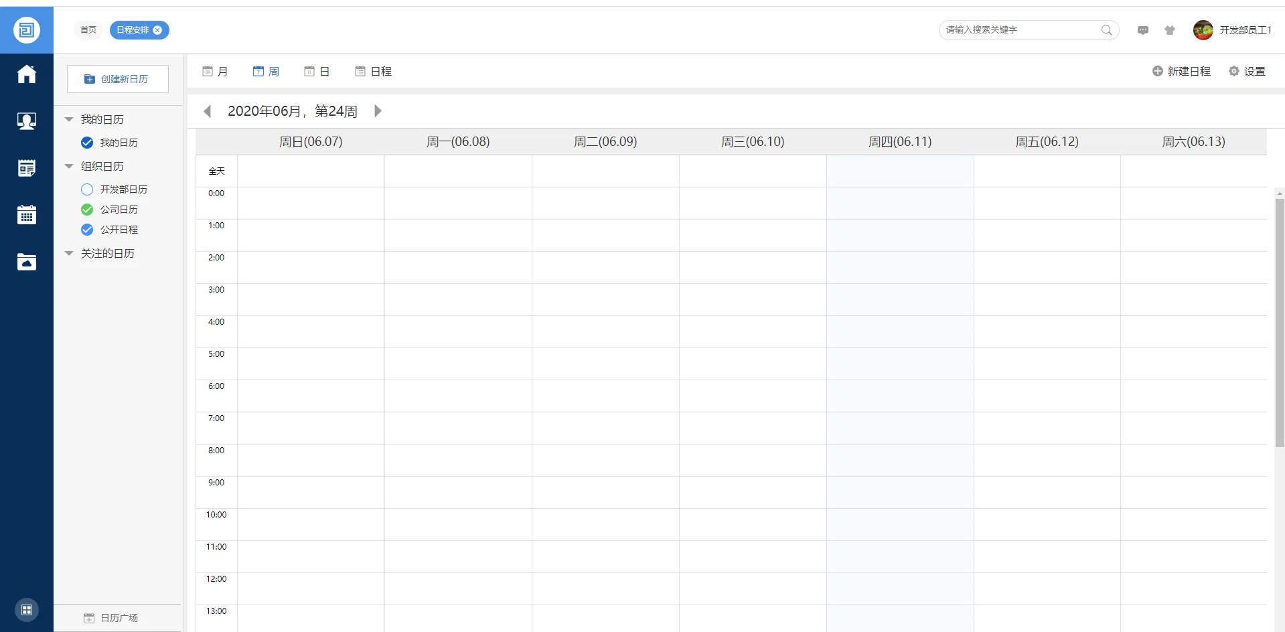The width and height of the screenshot is (1285, 632).
Task: Uncheck the 我的日历 calendar checkbox
Action: pos(87,143)
